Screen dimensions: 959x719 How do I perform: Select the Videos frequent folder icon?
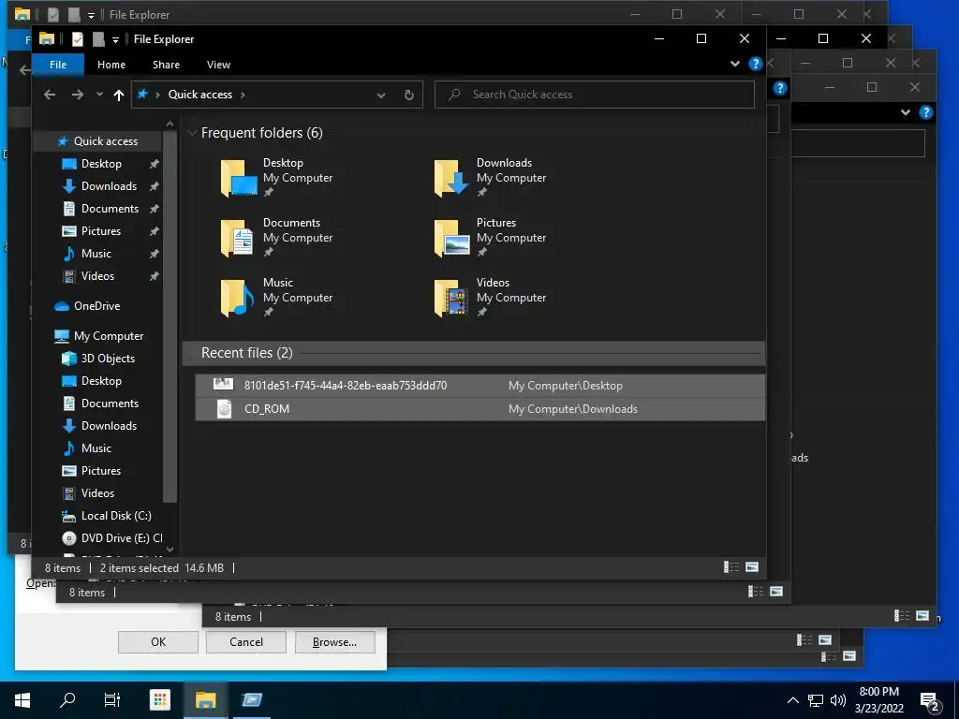452,298
